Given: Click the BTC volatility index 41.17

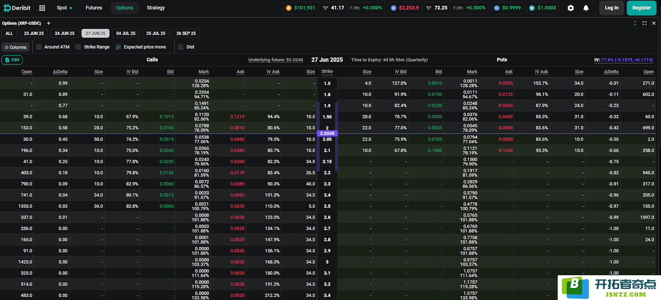Looking at the screenshot, I should pos(338,8).
